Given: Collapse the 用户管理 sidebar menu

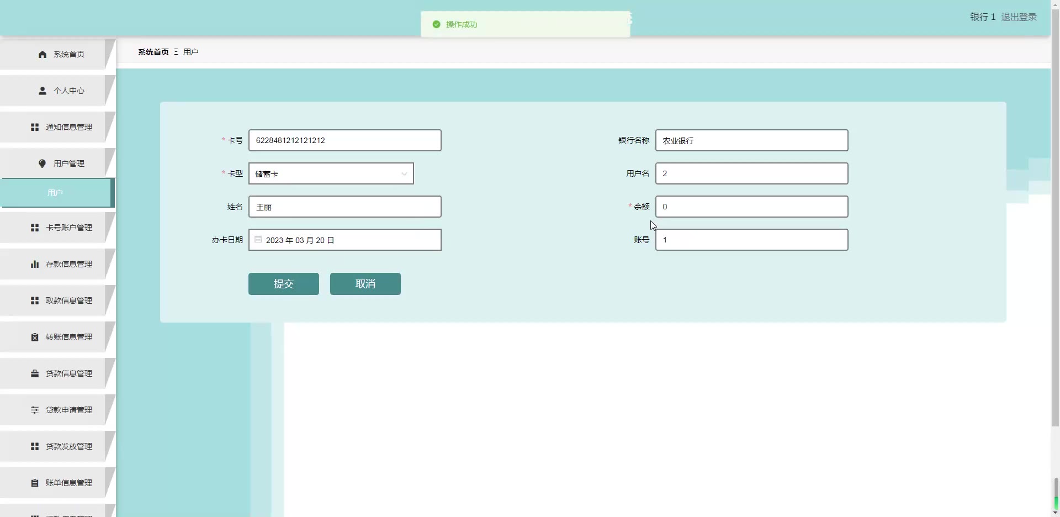Looking at the screenshot, I should (57, 163).
